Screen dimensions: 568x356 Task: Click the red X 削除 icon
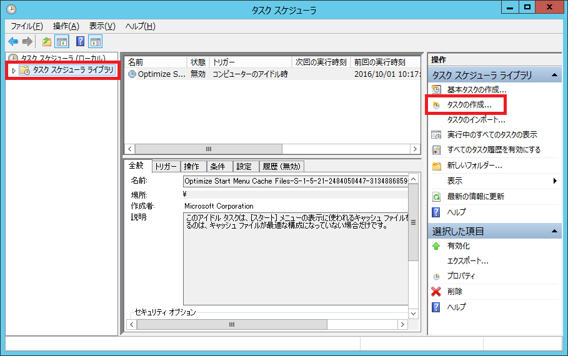[x=436, y=292]
